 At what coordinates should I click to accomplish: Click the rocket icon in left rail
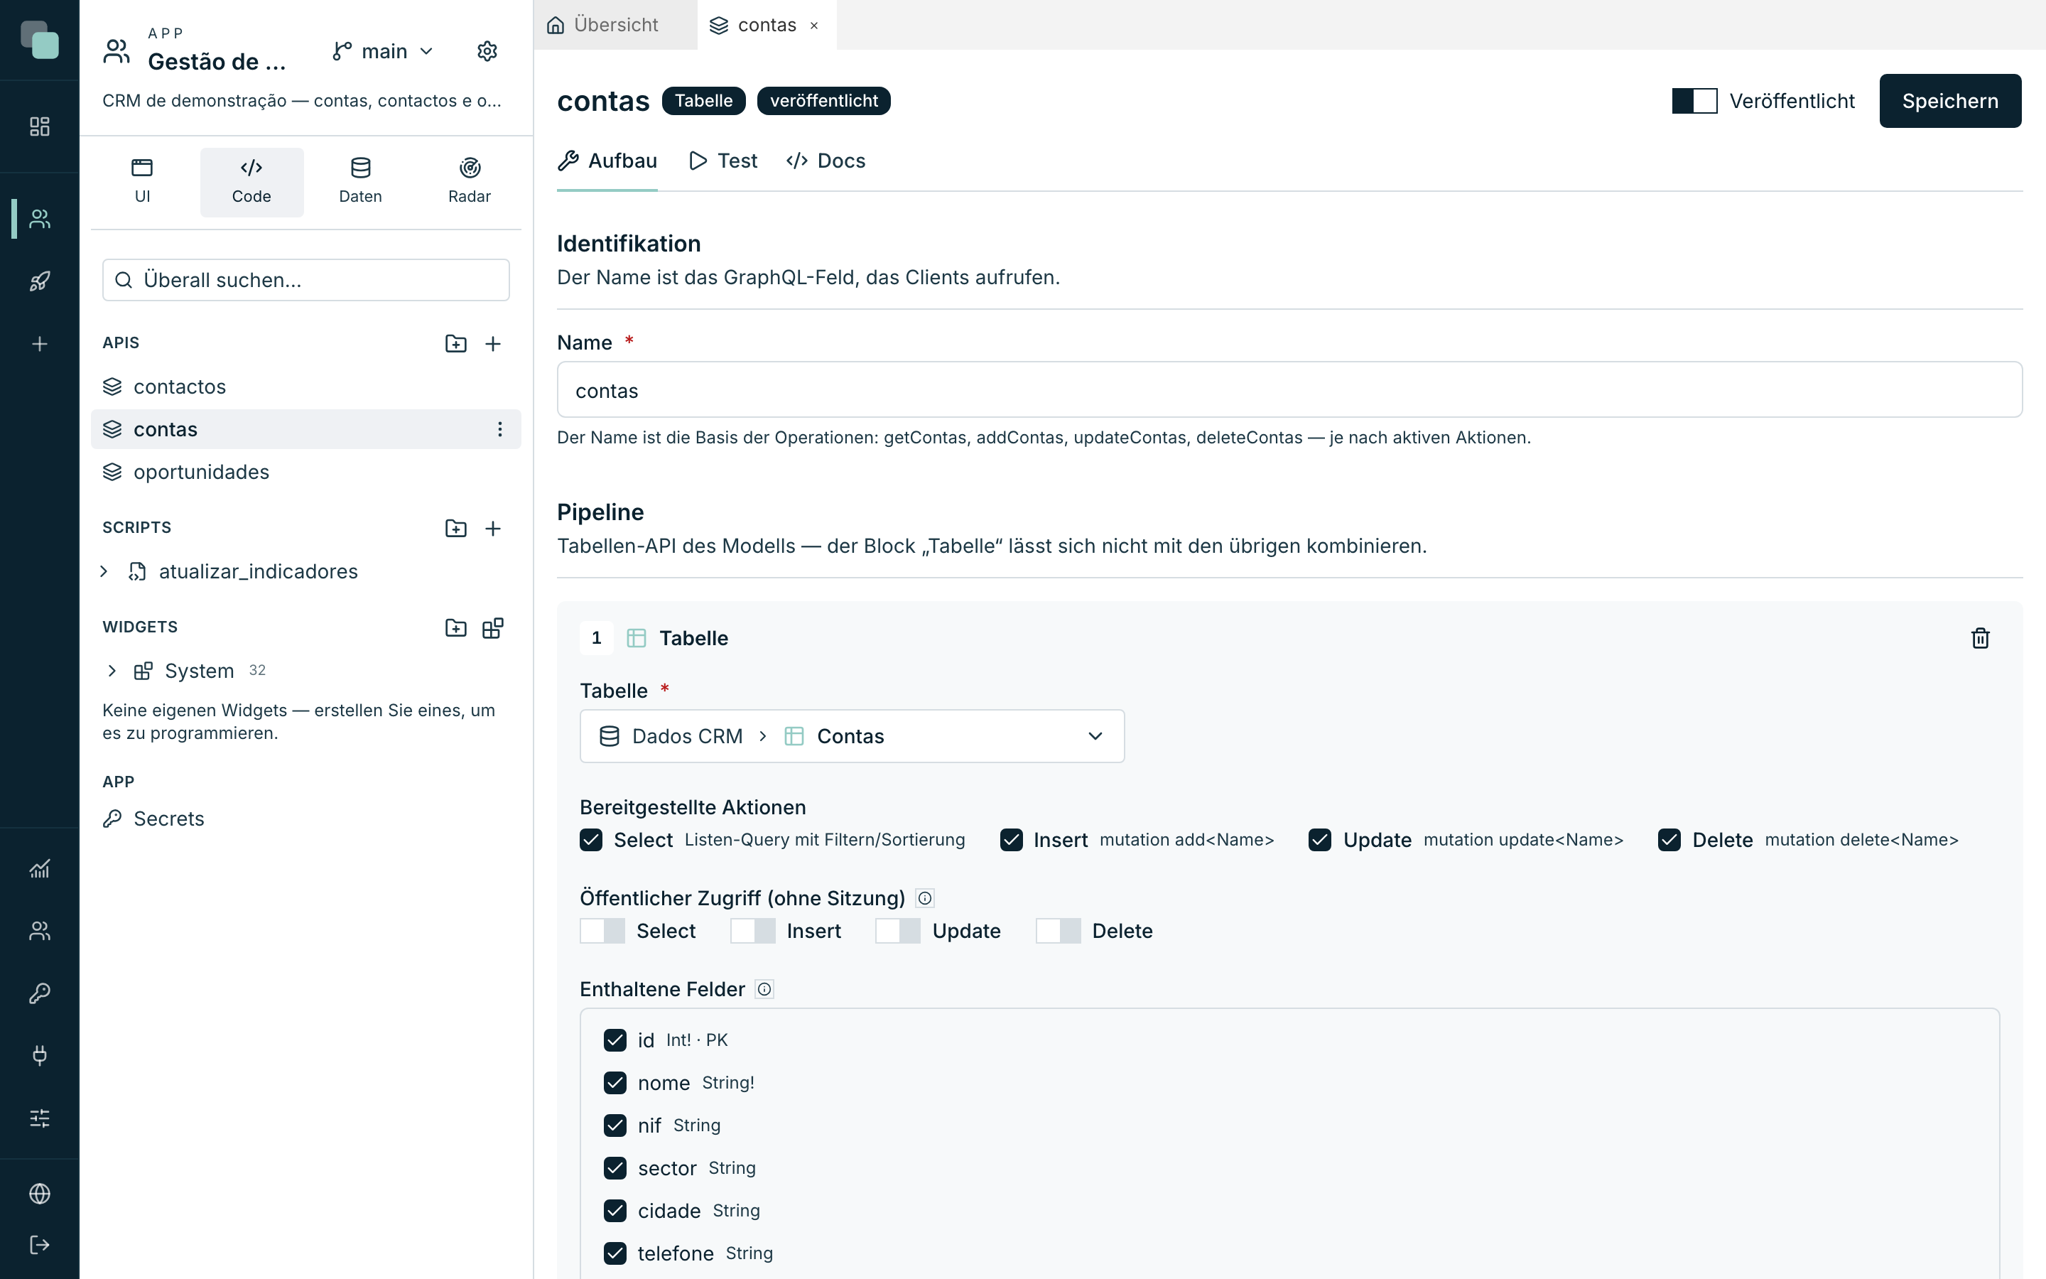[40, 281]
